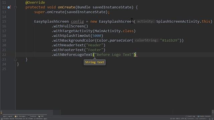
Task: Click the "#1a1b29" color string
Action: click(x=170, y=41)
